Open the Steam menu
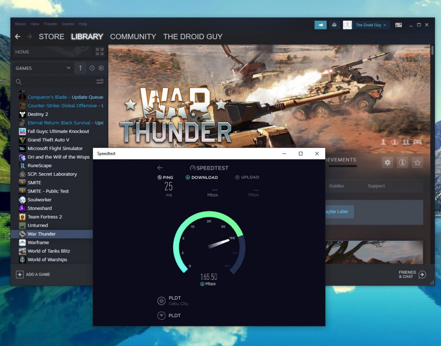441x346 pixels. (20, 24)
